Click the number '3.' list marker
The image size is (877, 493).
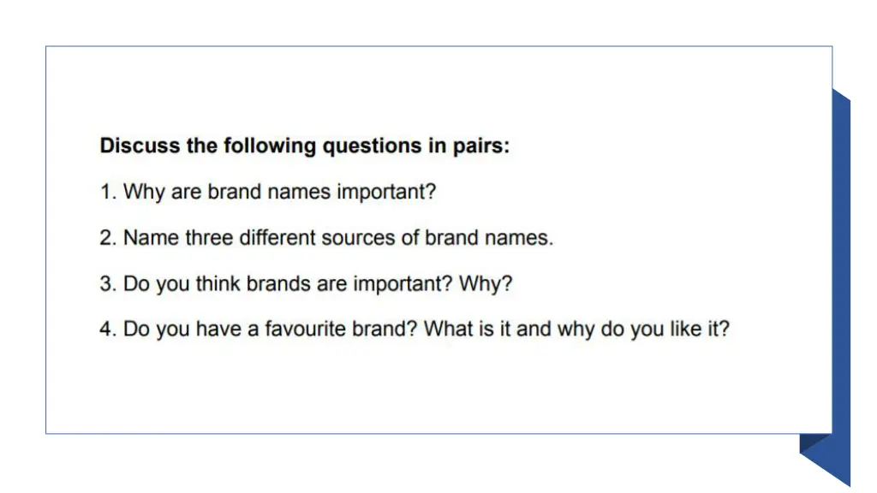click(x=108, y=283)
